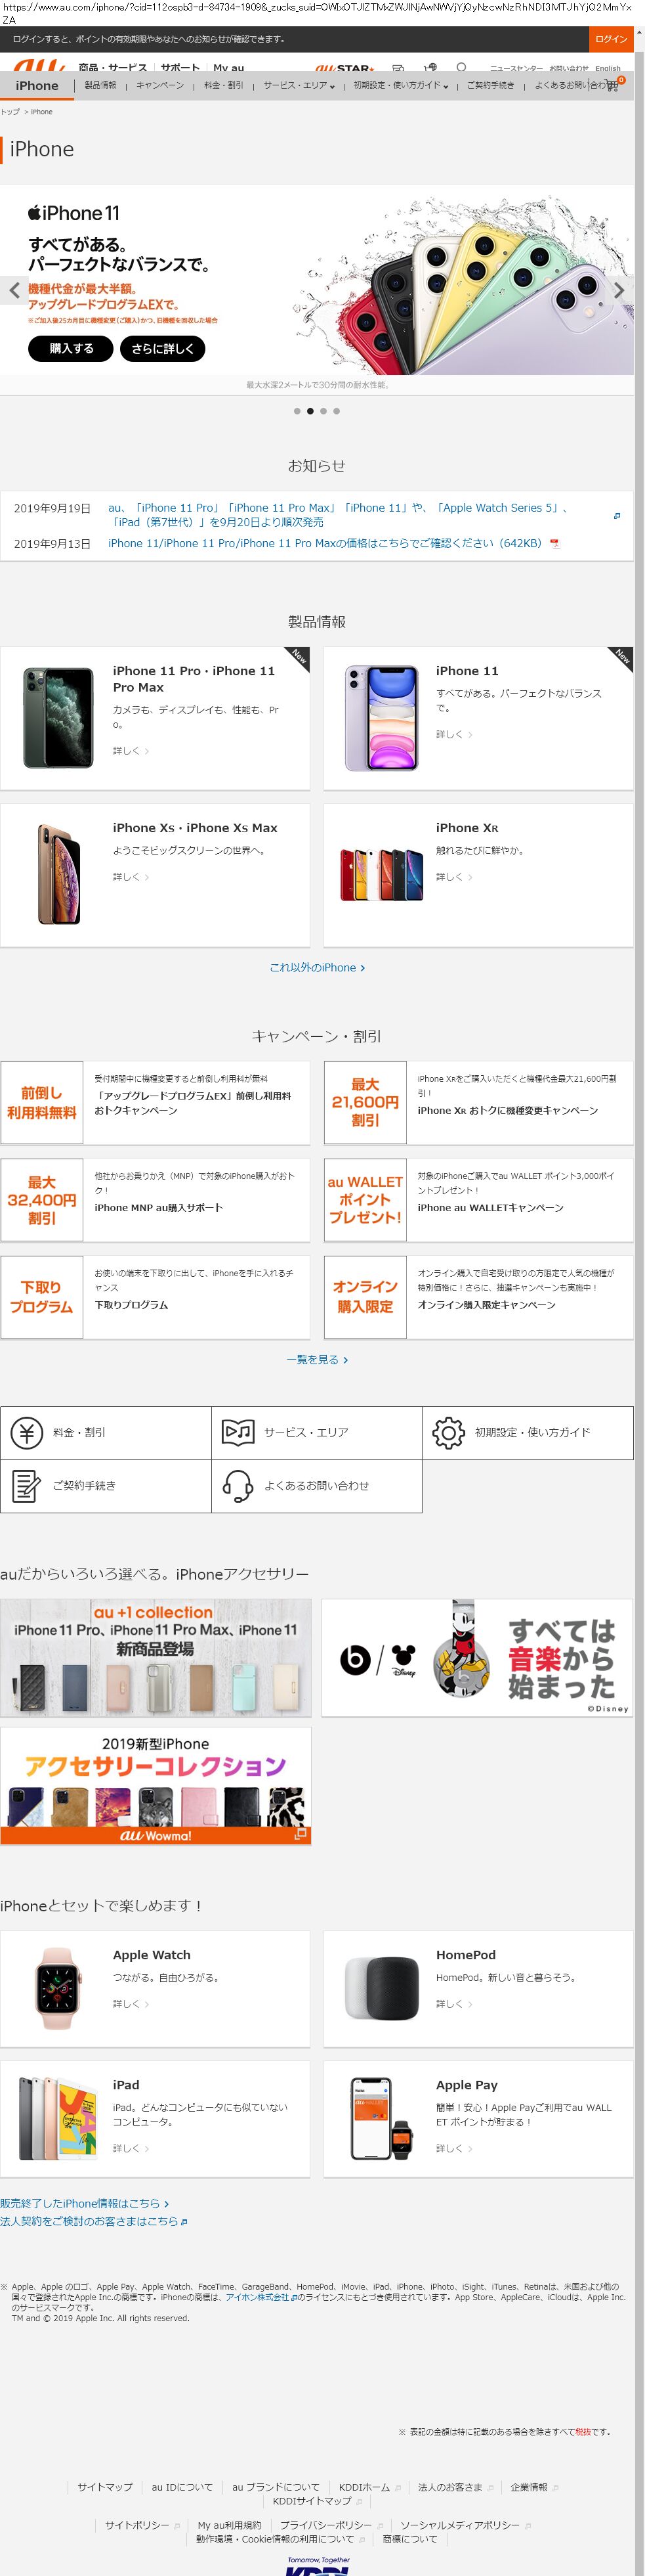The image size is (645, 2576).
Task: Show previous banner with left arrow
Action: click(14, 290)
